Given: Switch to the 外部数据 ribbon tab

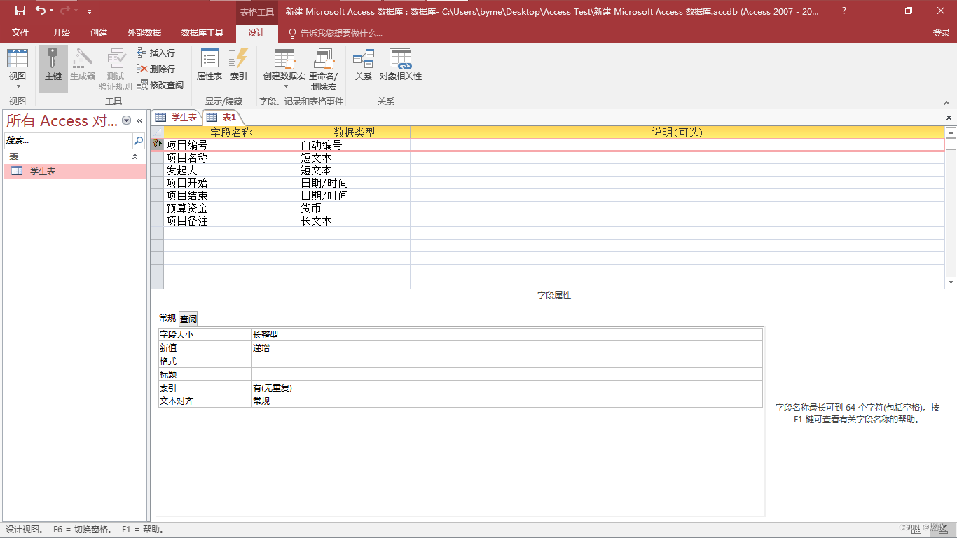Looking at the screenshot, I should pos(144,33).
